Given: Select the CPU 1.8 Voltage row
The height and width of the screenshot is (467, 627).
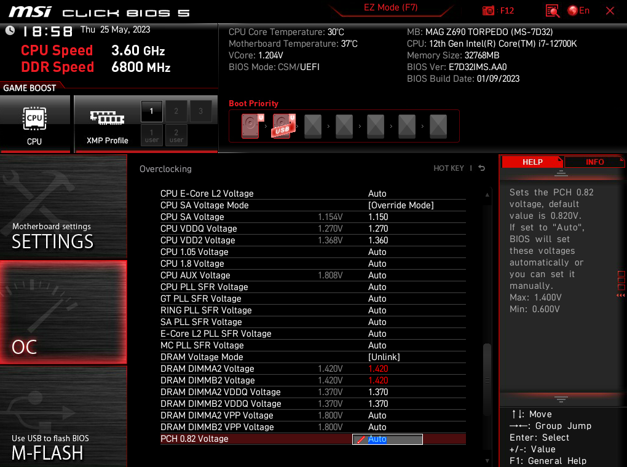Looking at the screenshot, I should pyautogui.click(x=313, y=264).
